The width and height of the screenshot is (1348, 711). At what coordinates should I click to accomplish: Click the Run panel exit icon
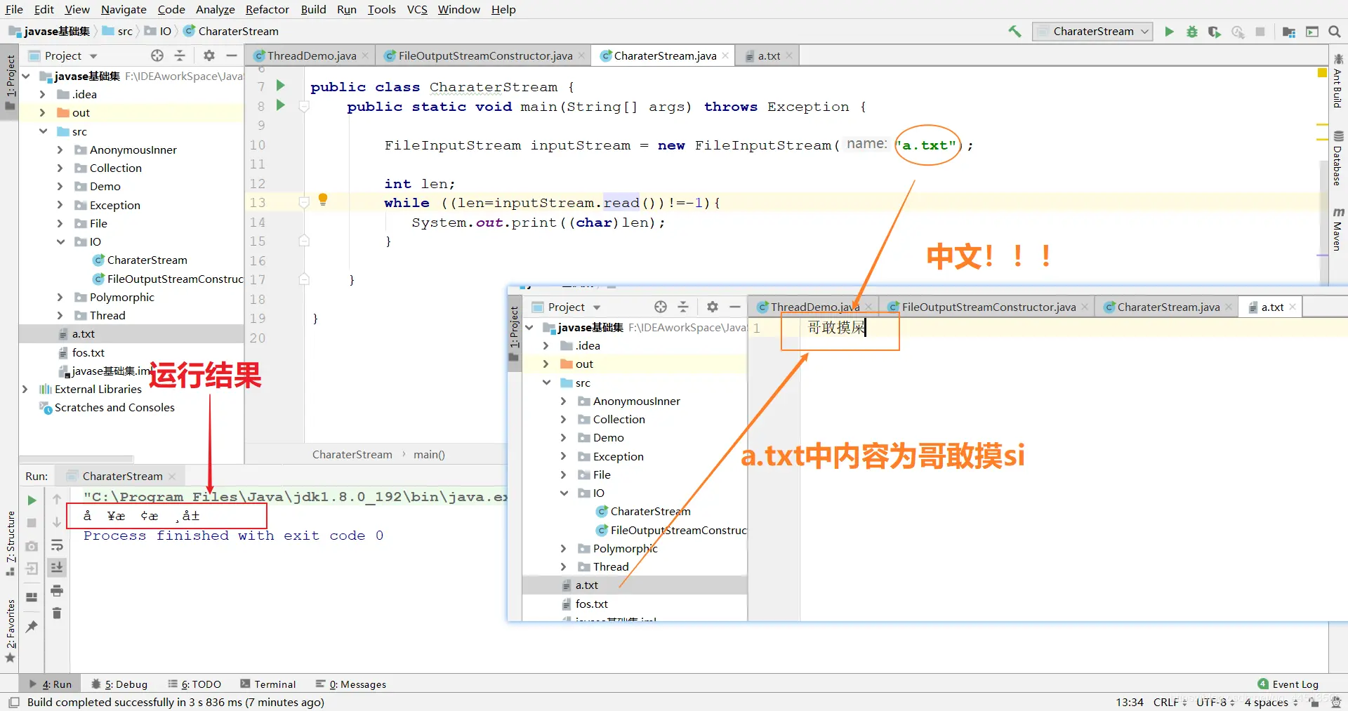32,569
